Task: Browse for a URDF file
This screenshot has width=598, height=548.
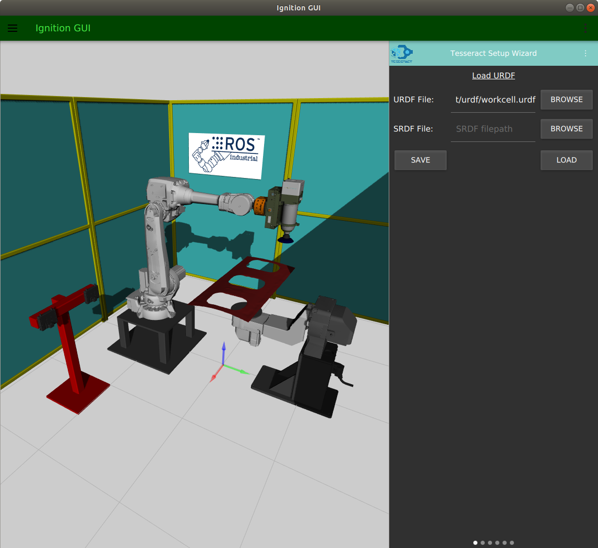Action: coord(566,100)
